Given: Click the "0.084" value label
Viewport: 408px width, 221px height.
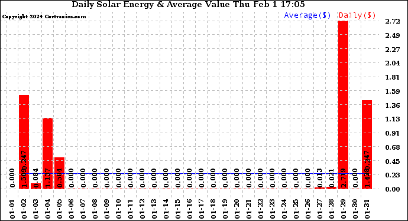Looking at the screenshot, I should (x=36, y=178).
